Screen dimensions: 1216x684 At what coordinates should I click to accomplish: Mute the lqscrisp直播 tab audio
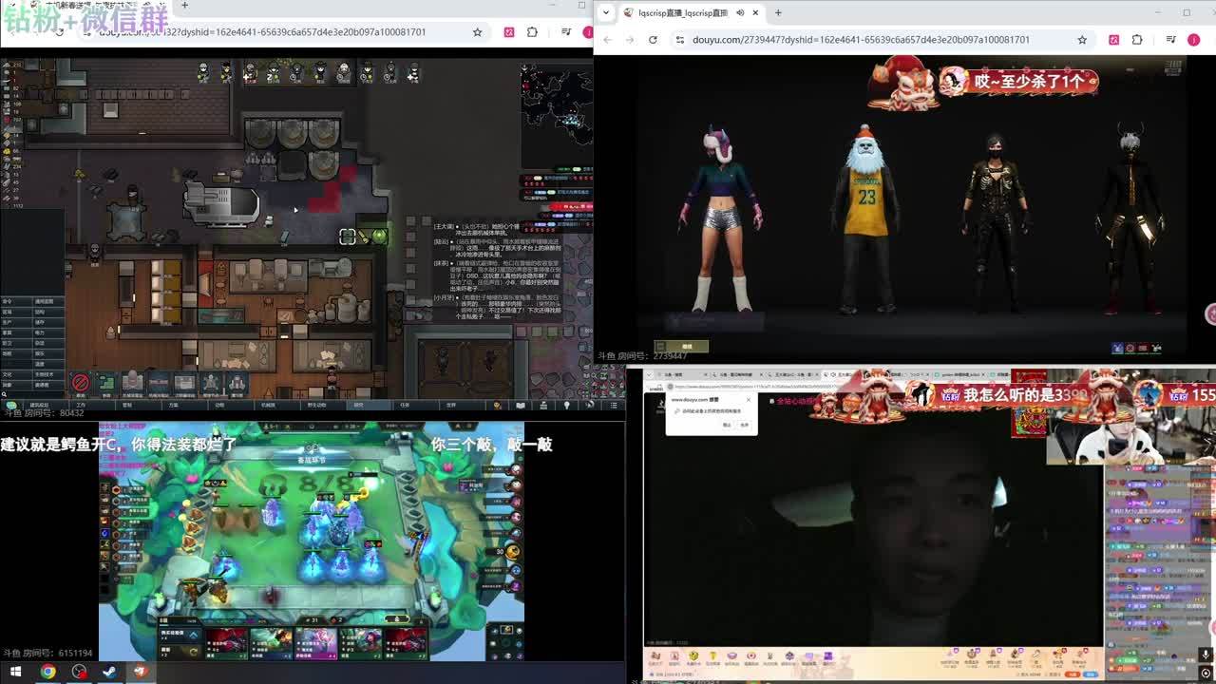point(740,12)
